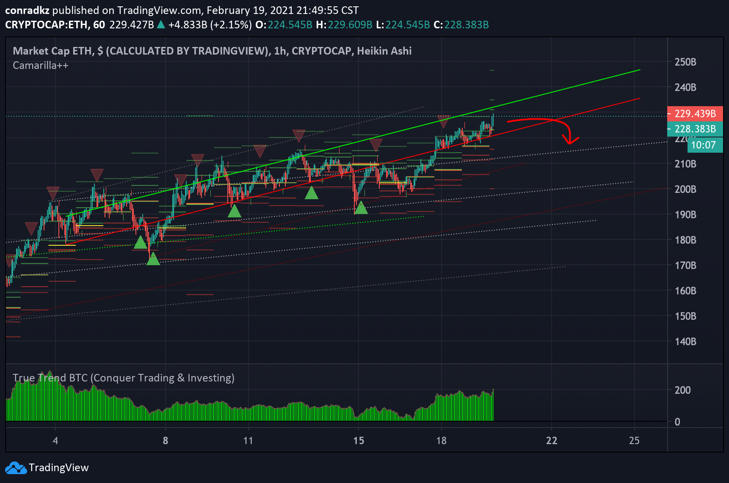Click the close value C:228.383B
This screenshot has height=483, width=729.
tap(461, 25)
